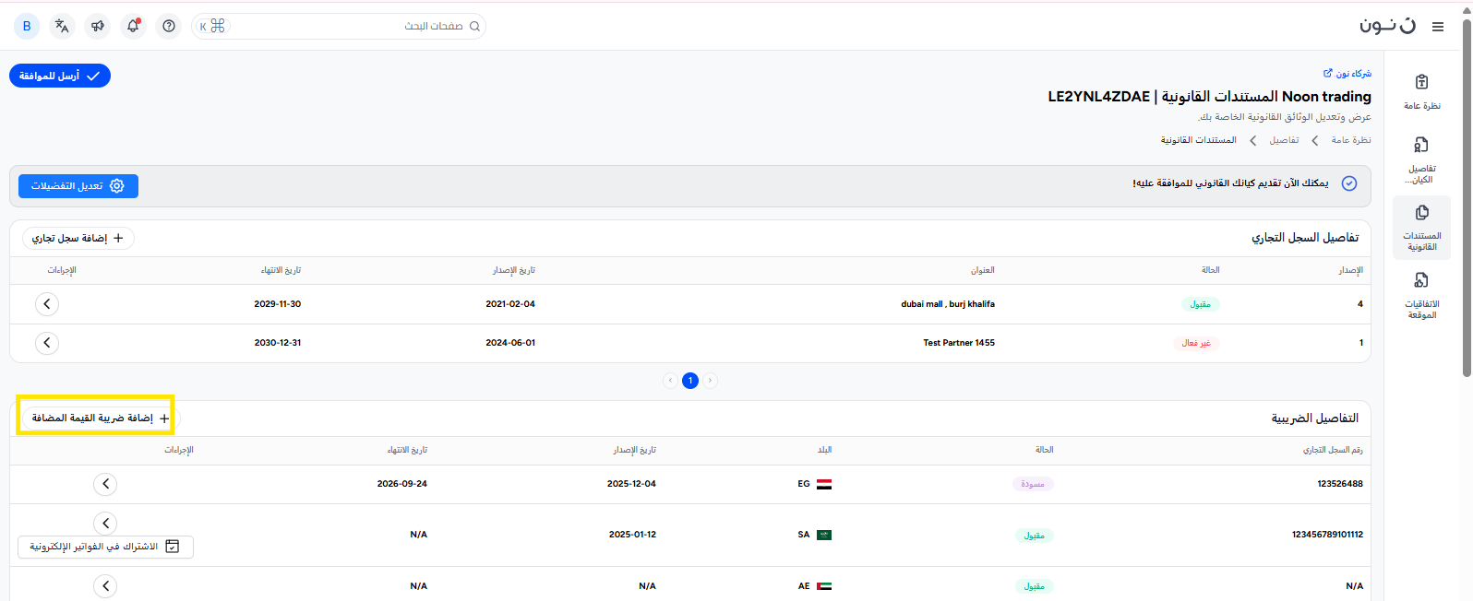This screenshot has height=601, width=1473.
Task: Click the user avatar B icon
Action: coord(27,26)
